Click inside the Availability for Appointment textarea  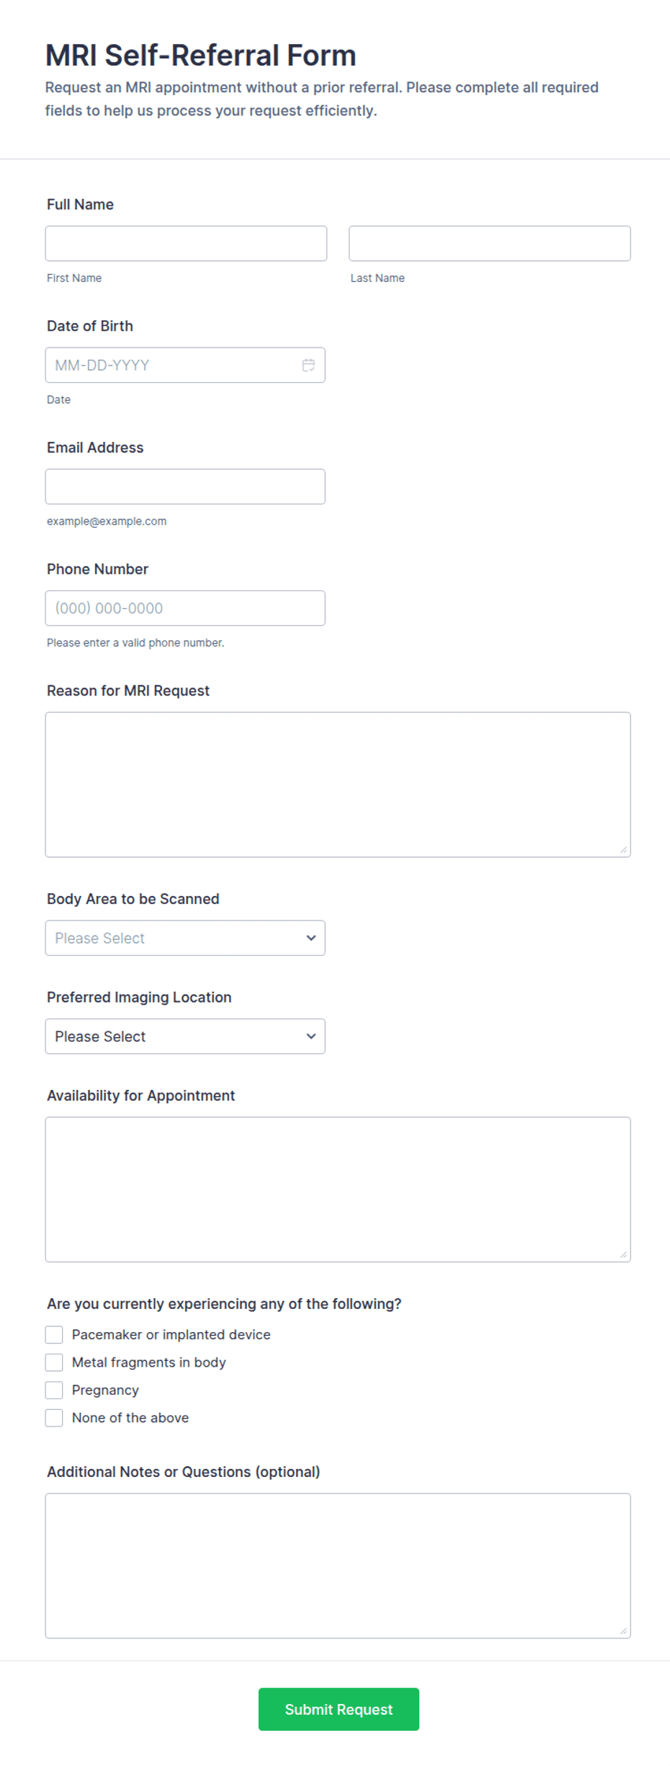338,1189
